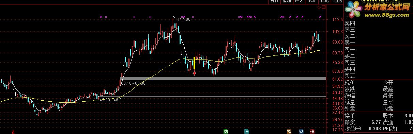Click the blue 财 event marker icon
Screen dimensions: 413x134
click(301, 131)
